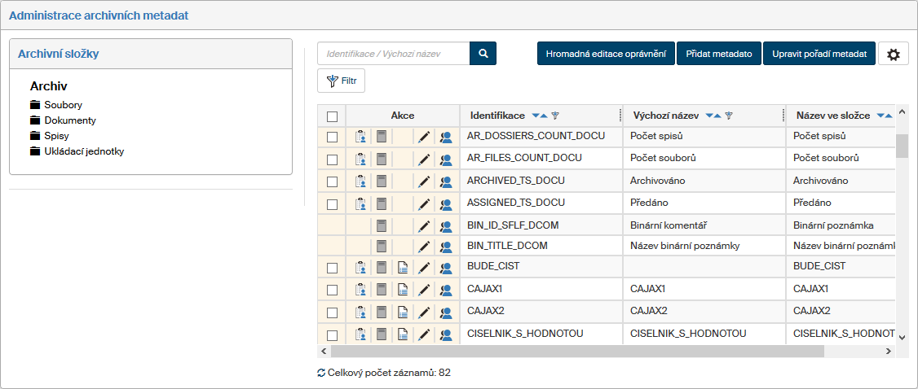The width and height of the screenshot is (918, 389).
Task: Click the gray book icon for BIN_TITLE_DOCM row
Action: click(382, 246)
